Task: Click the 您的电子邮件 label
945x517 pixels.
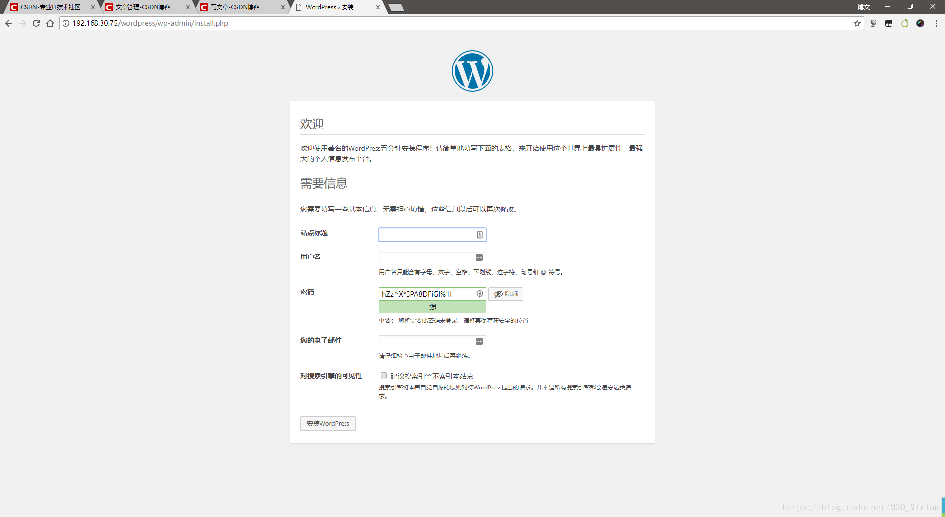Action: 321,340
